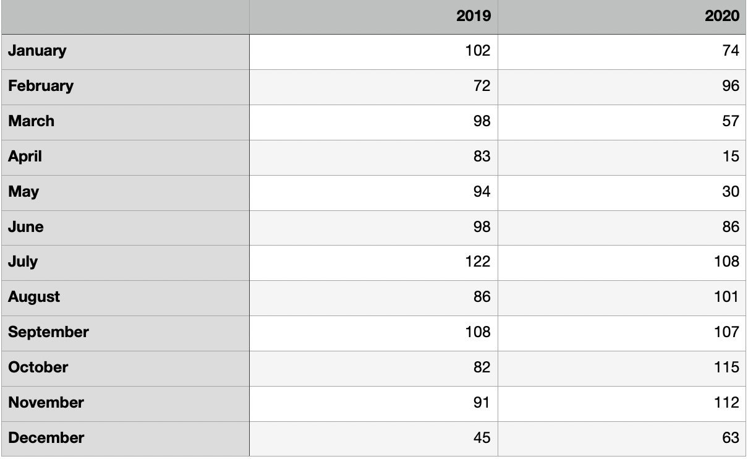Click the June 2020 cell showing 86

click(623, 228)
